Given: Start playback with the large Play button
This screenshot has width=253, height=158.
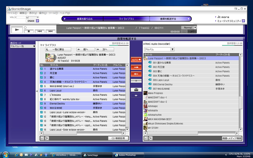Looking at the screenshot, I should click(x=17, y=30).
